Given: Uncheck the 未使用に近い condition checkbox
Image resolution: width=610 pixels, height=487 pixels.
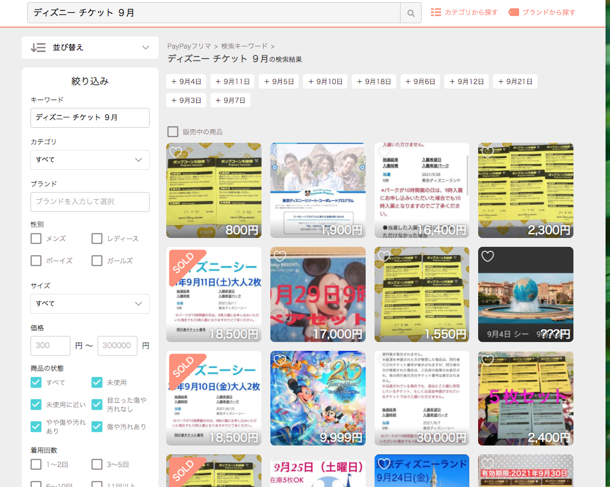Looking at the screenshot, I should coord(36,405).
